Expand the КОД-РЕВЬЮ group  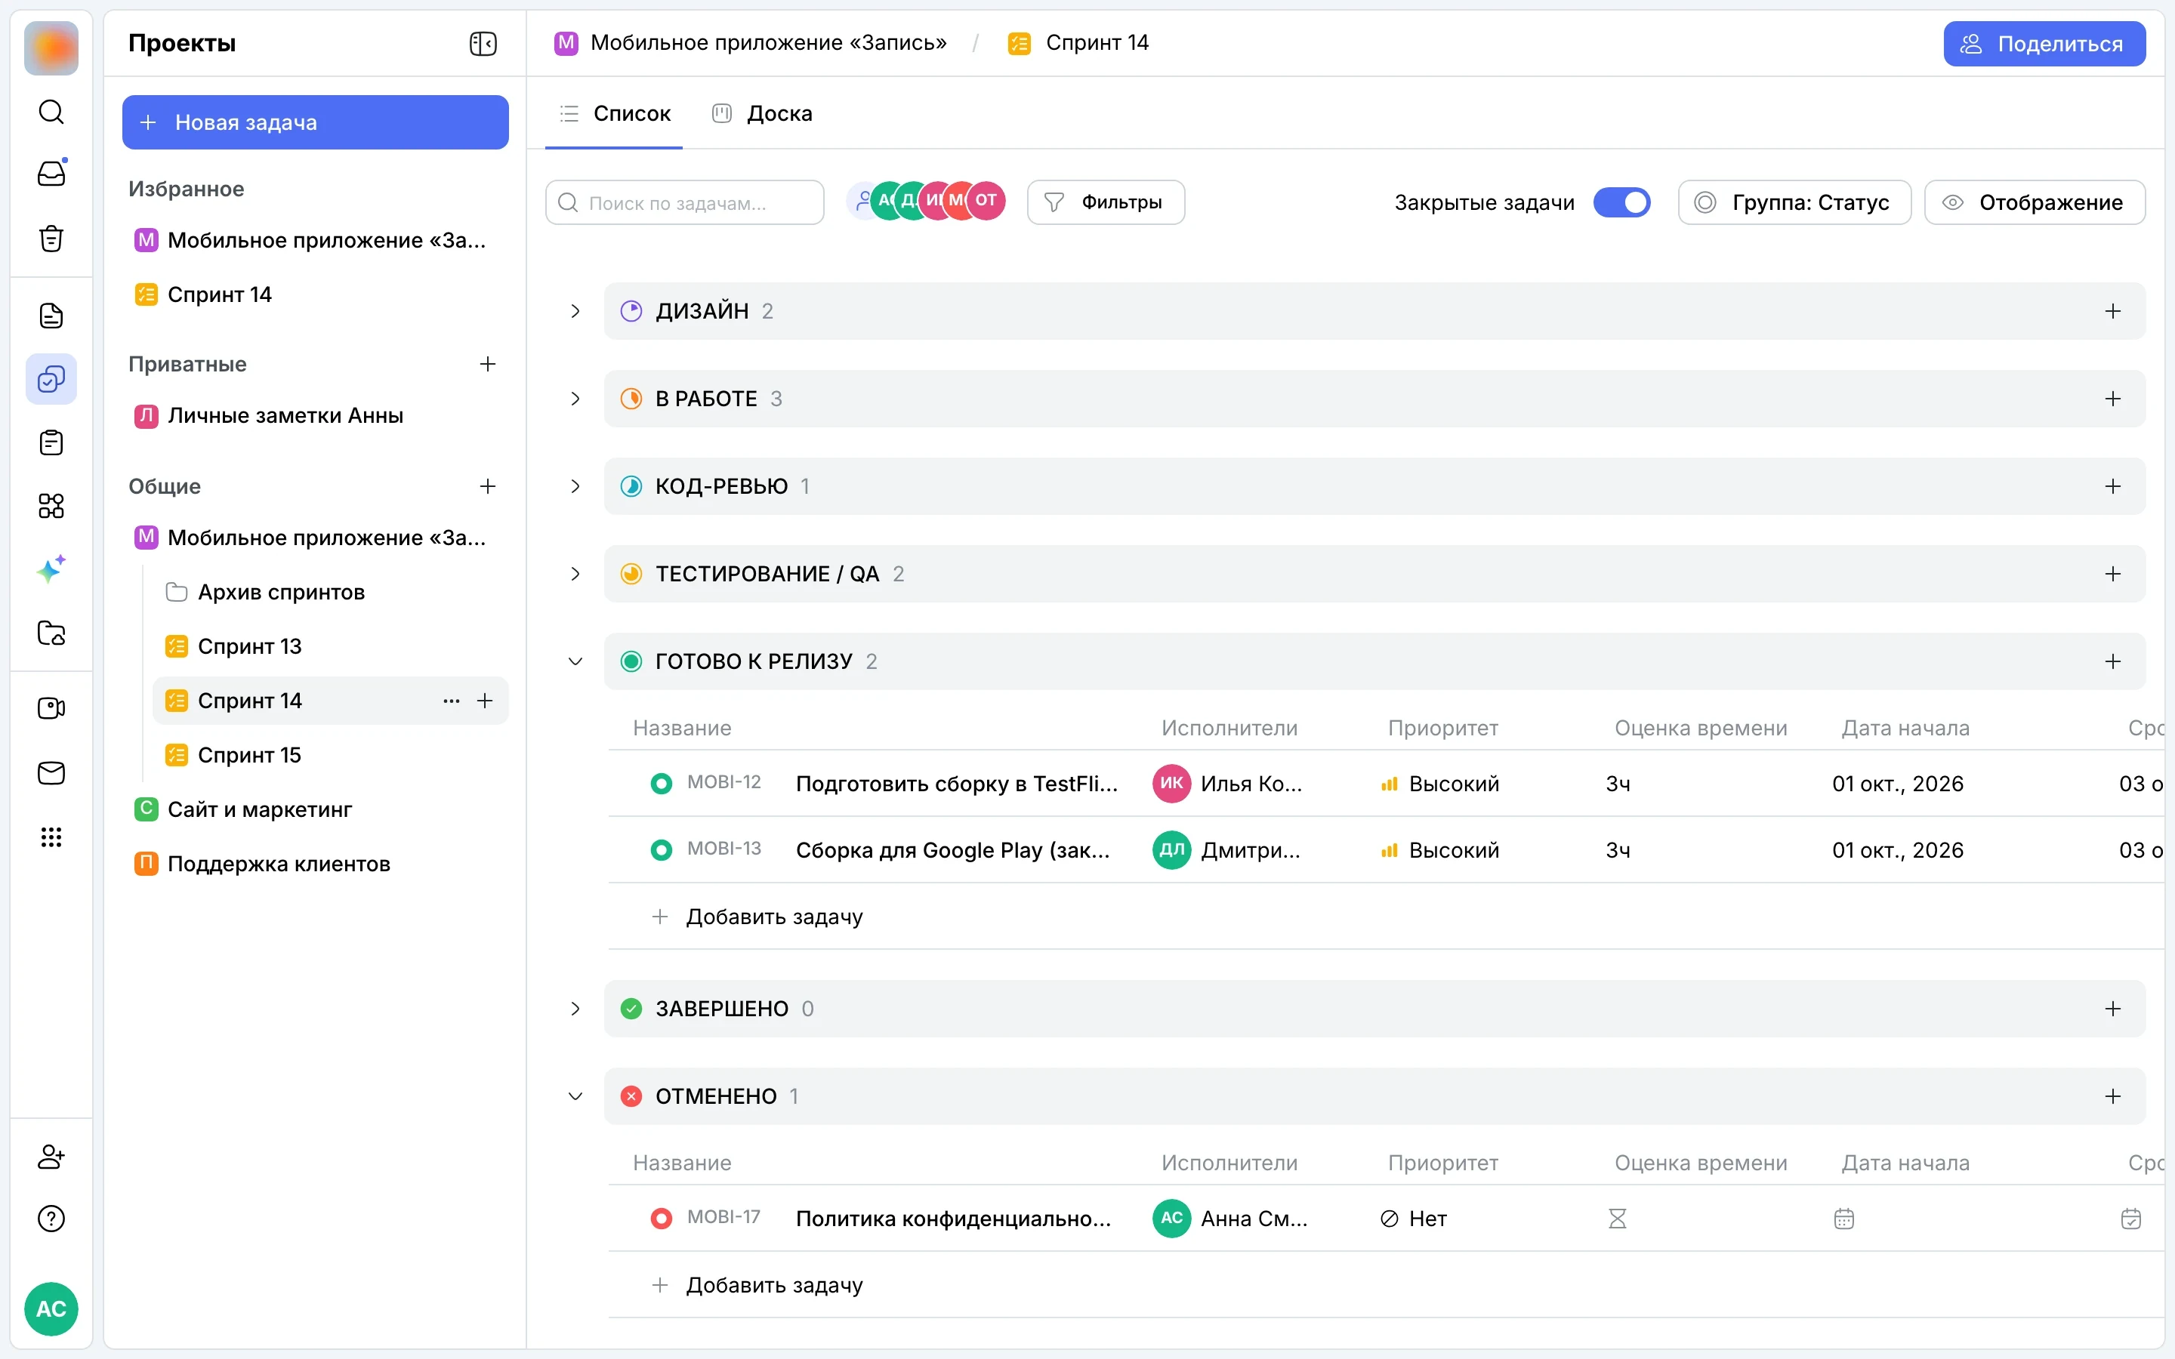coord(575,486)
